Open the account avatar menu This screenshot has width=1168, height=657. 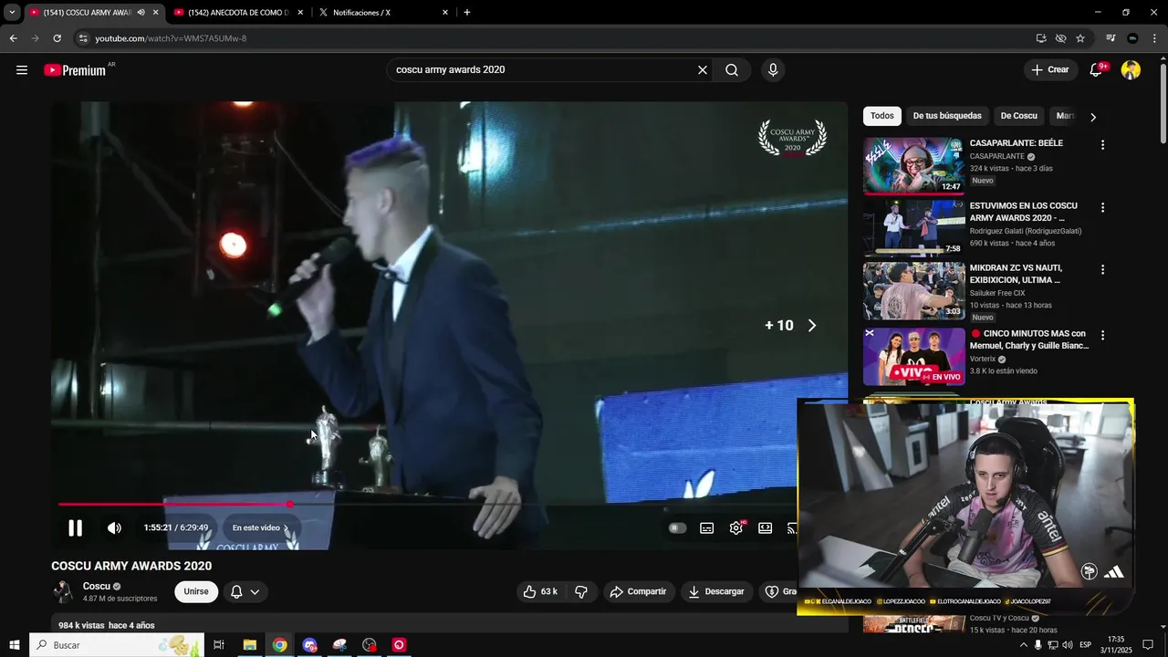[x=1131, y=69]
